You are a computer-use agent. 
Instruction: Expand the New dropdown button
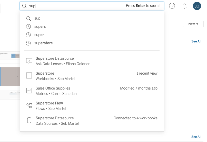pos(193,24)
